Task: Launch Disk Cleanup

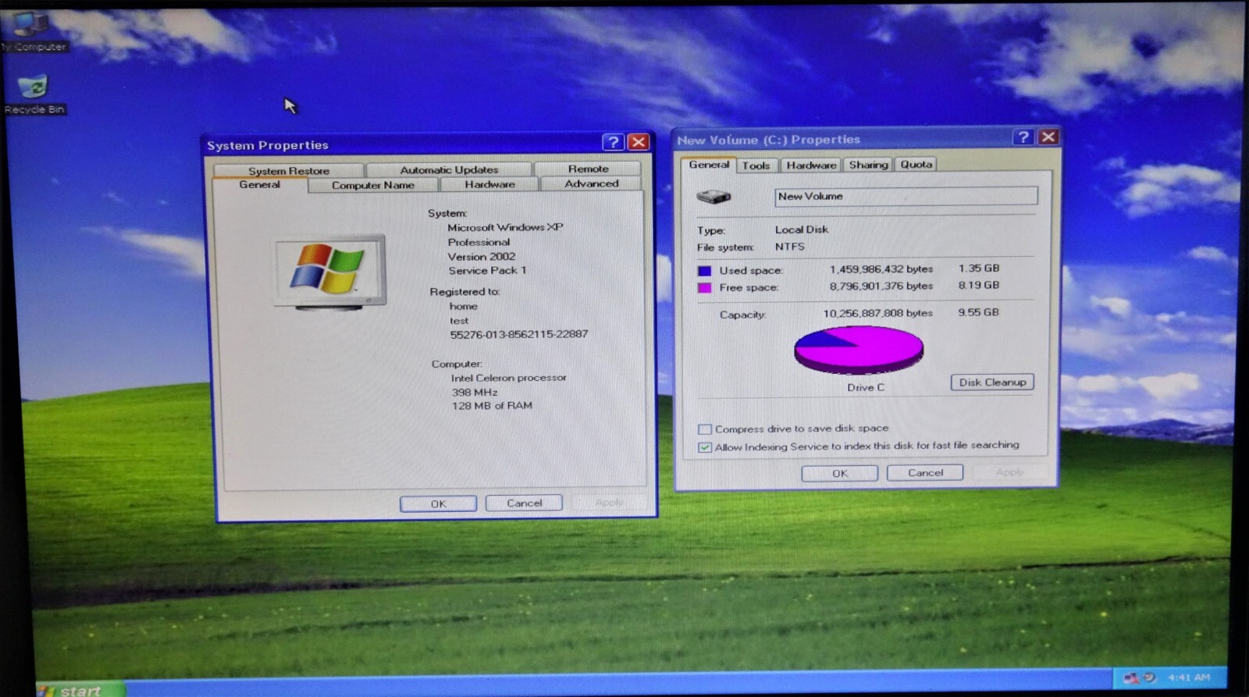Action: point(992,382)
